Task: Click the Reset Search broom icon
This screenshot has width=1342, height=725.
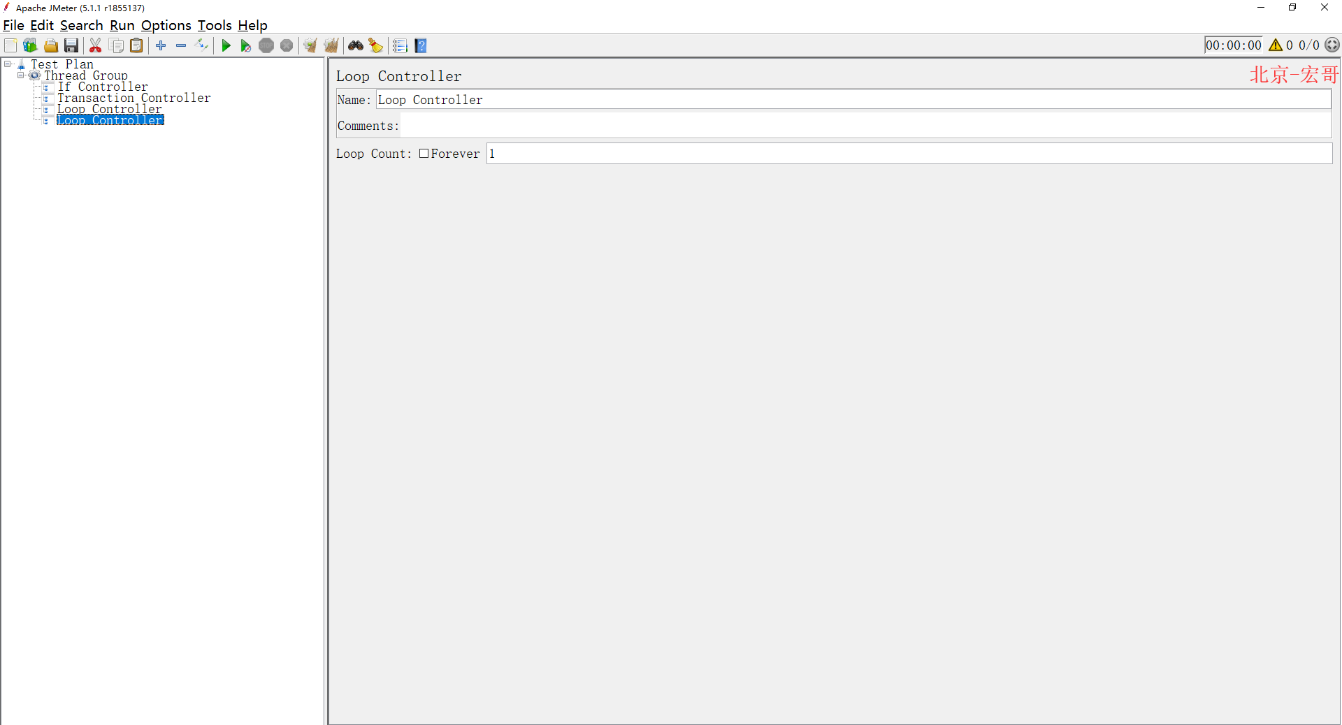Action: [x=376, y=45]
